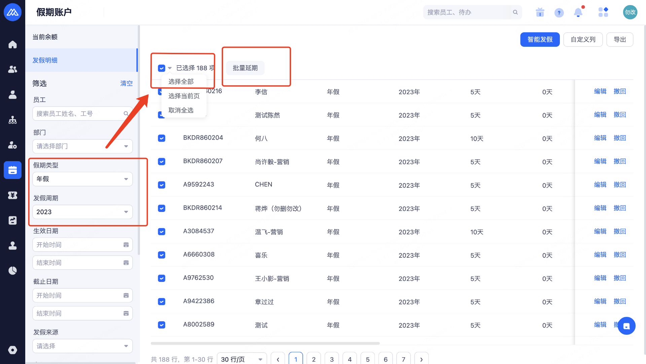Viewport: 646px width, 364px height.
Task: Click the organization chart sidebar icon
Action: point(12,120)
